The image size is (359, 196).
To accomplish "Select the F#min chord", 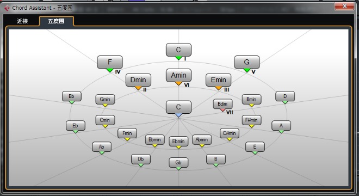I will pyautogui.click(x=252, y=120).
